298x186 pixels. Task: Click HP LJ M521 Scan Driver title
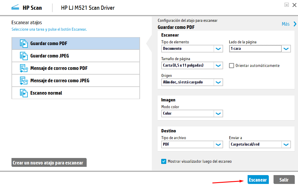click(88, 8)
